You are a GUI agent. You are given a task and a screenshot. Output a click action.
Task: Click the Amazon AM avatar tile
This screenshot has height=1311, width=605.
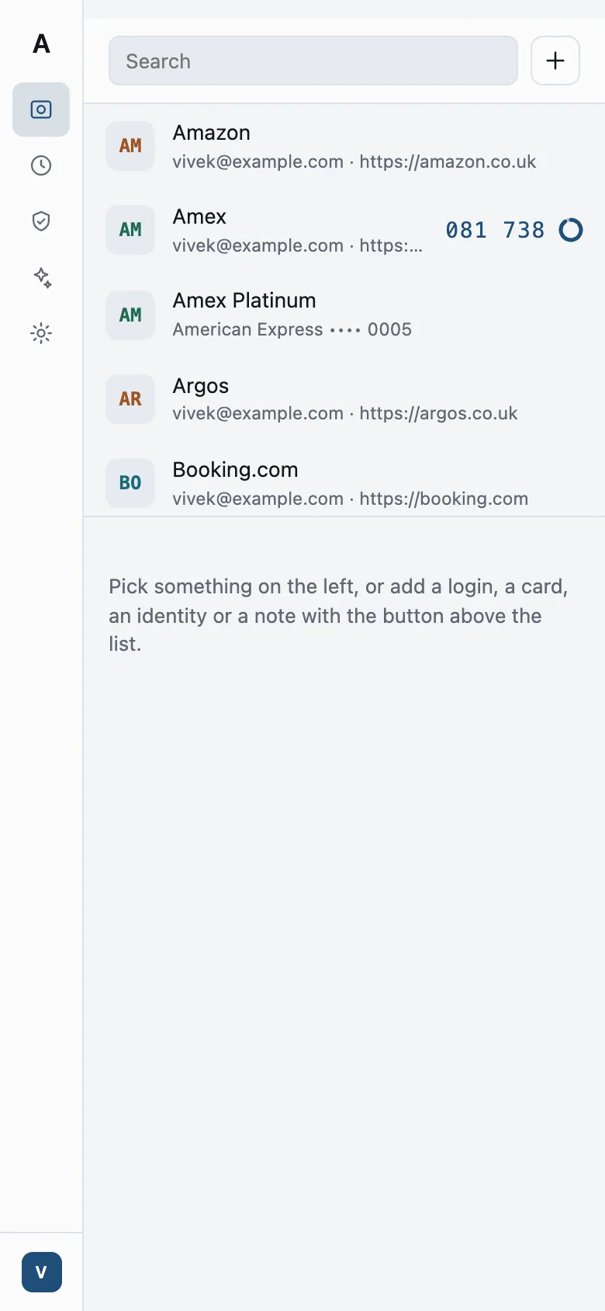130,146
